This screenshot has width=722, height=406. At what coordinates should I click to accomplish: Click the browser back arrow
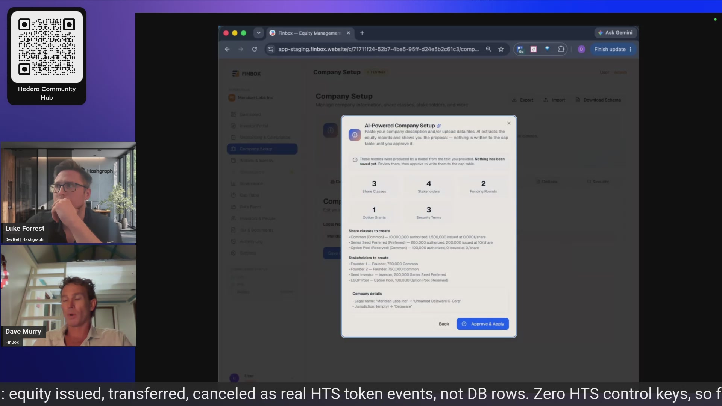point(227,49)
